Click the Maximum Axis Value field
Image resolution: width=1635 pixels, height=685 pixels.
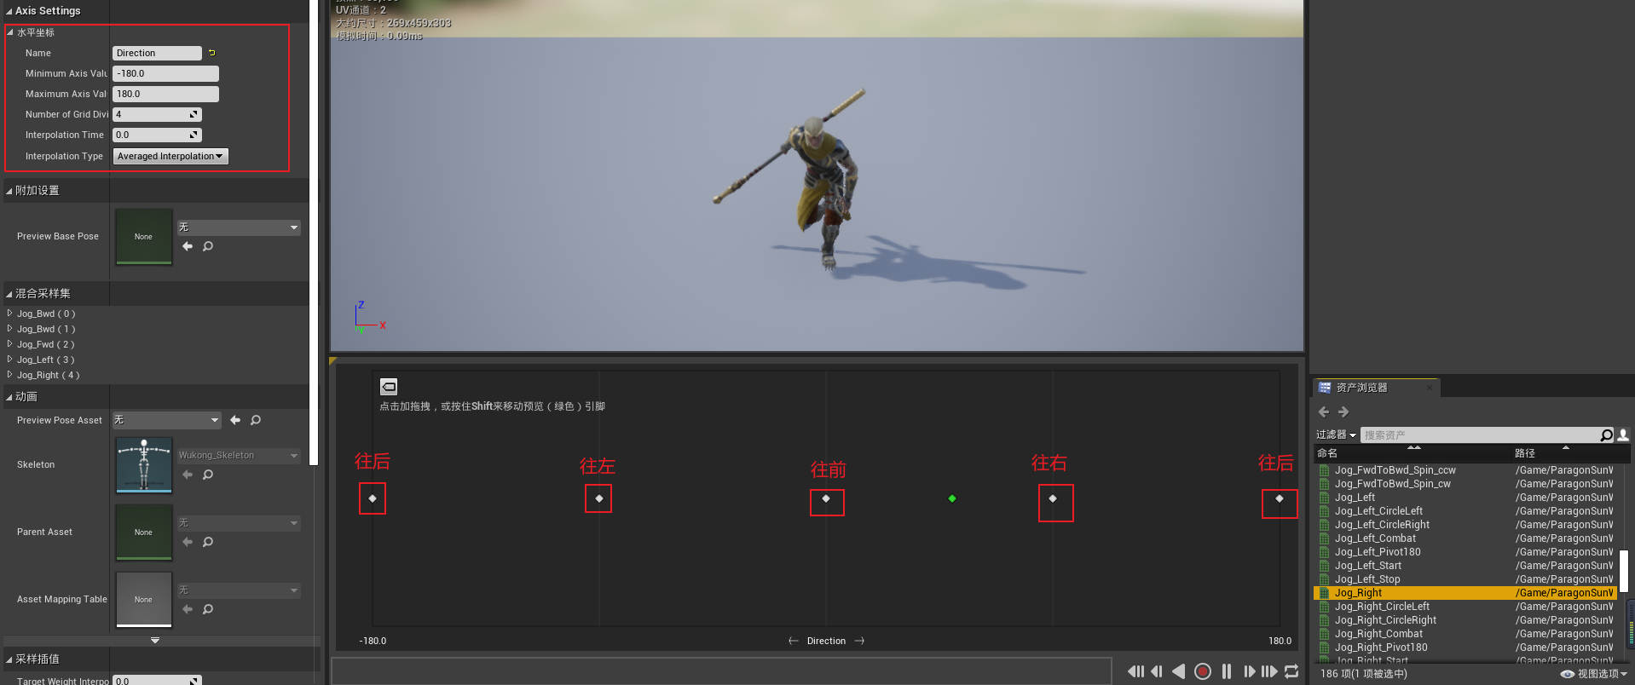(x=165, y=94)
